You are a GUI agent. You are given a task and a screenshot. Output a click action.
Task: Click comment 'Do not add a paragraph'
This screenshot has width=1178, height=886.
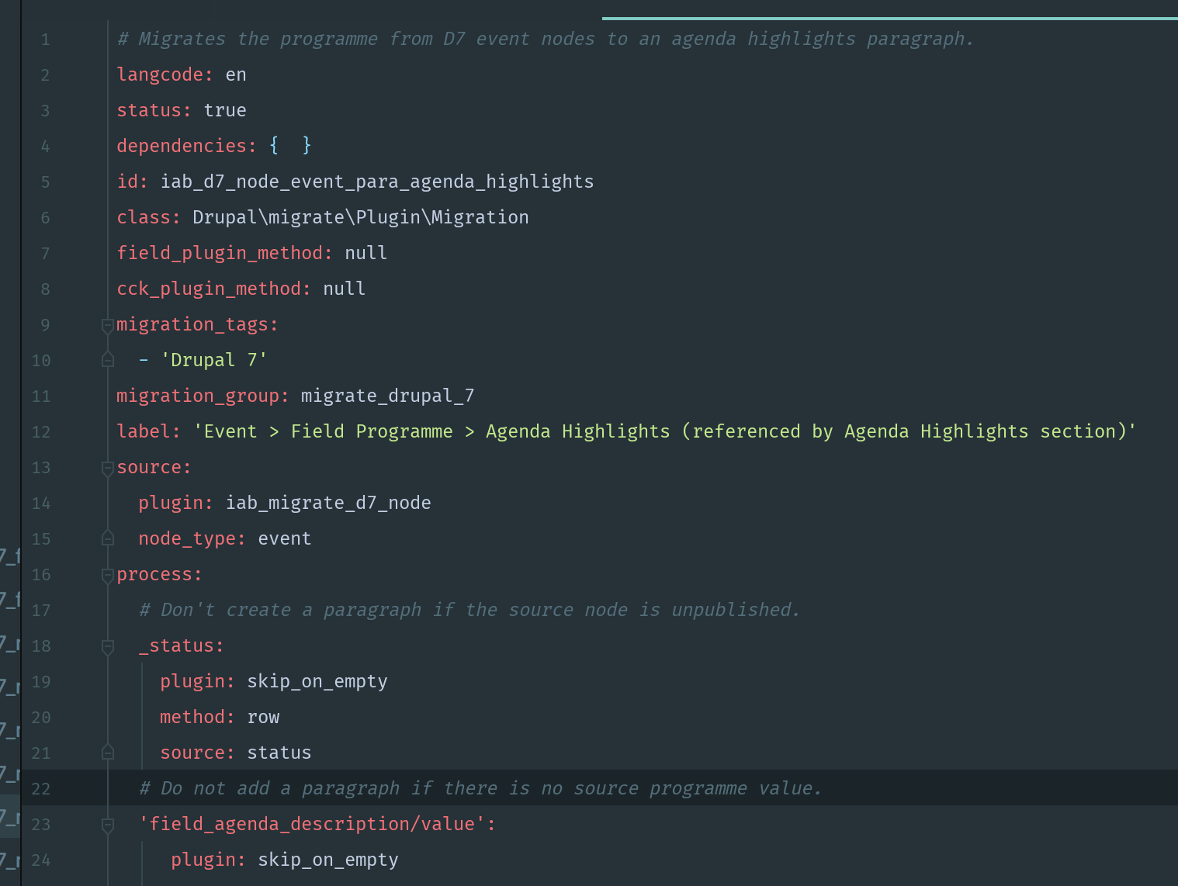coord(280,788)
